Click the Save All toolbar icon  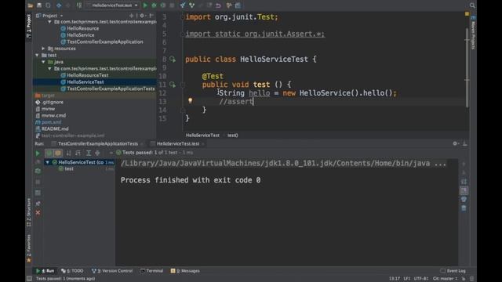[39, 5]
